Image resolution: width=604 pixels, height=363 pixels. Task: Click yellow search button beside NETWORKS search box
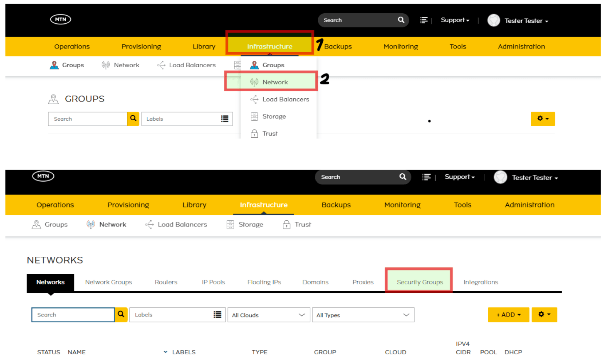tap(121, 314)
